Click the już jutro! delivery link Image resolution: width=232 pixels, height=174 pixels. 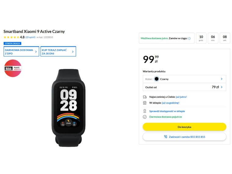pyautogui.click(x=181, y=97)
